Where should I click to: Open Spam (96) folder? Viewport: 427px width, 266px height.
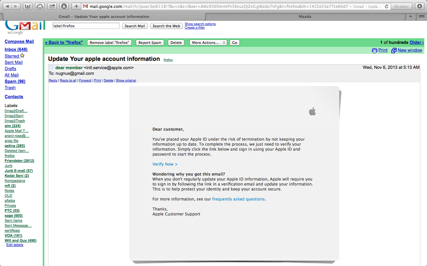[x=15, y=81]
